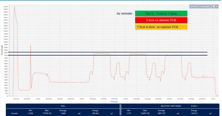
Task: Click the FULL header in the report
Action: (x=63, y=106)
